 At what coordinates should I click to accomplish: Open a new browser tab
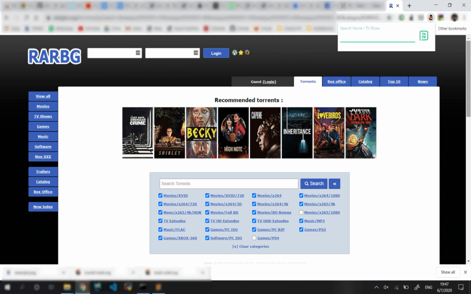pyautogui.click(x=409, y=6)
